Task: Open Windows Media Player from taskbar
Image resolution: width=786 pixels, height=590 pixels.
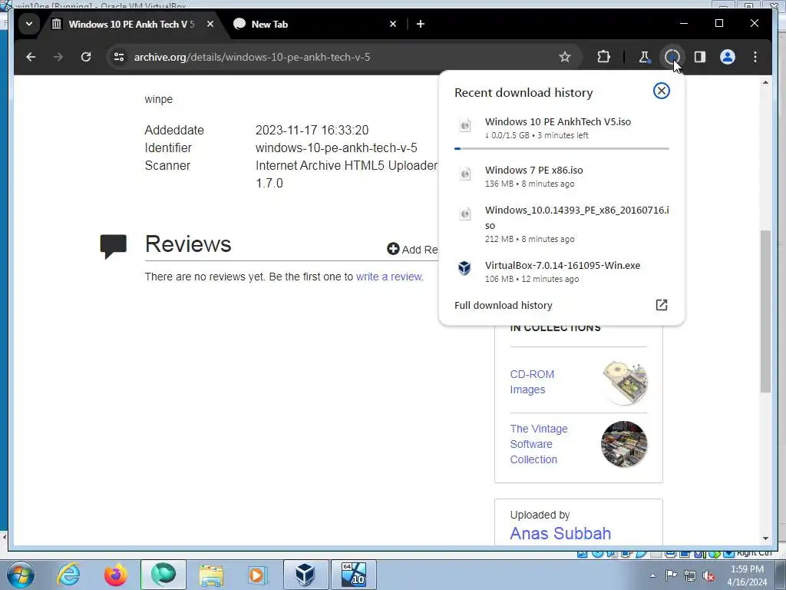Action: (258, 575)
